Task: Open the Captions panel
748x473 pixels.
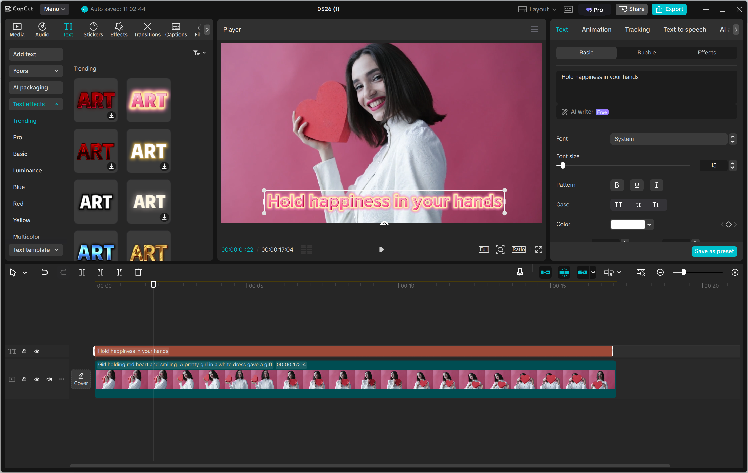Action: point(176,29)
